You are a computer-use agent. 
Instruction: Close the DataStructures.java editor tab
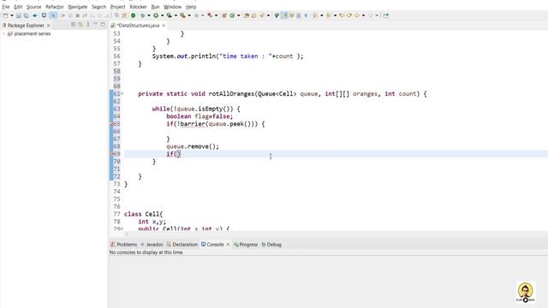pos(164,26)
